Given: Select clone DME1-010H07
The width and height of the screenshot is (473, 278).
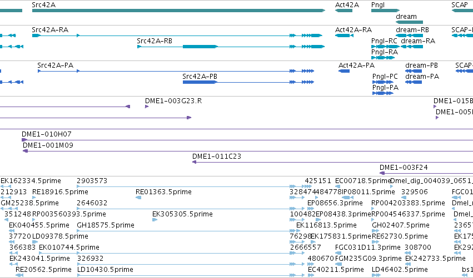Looking at the screenshot, I should (x=247, y=140).
